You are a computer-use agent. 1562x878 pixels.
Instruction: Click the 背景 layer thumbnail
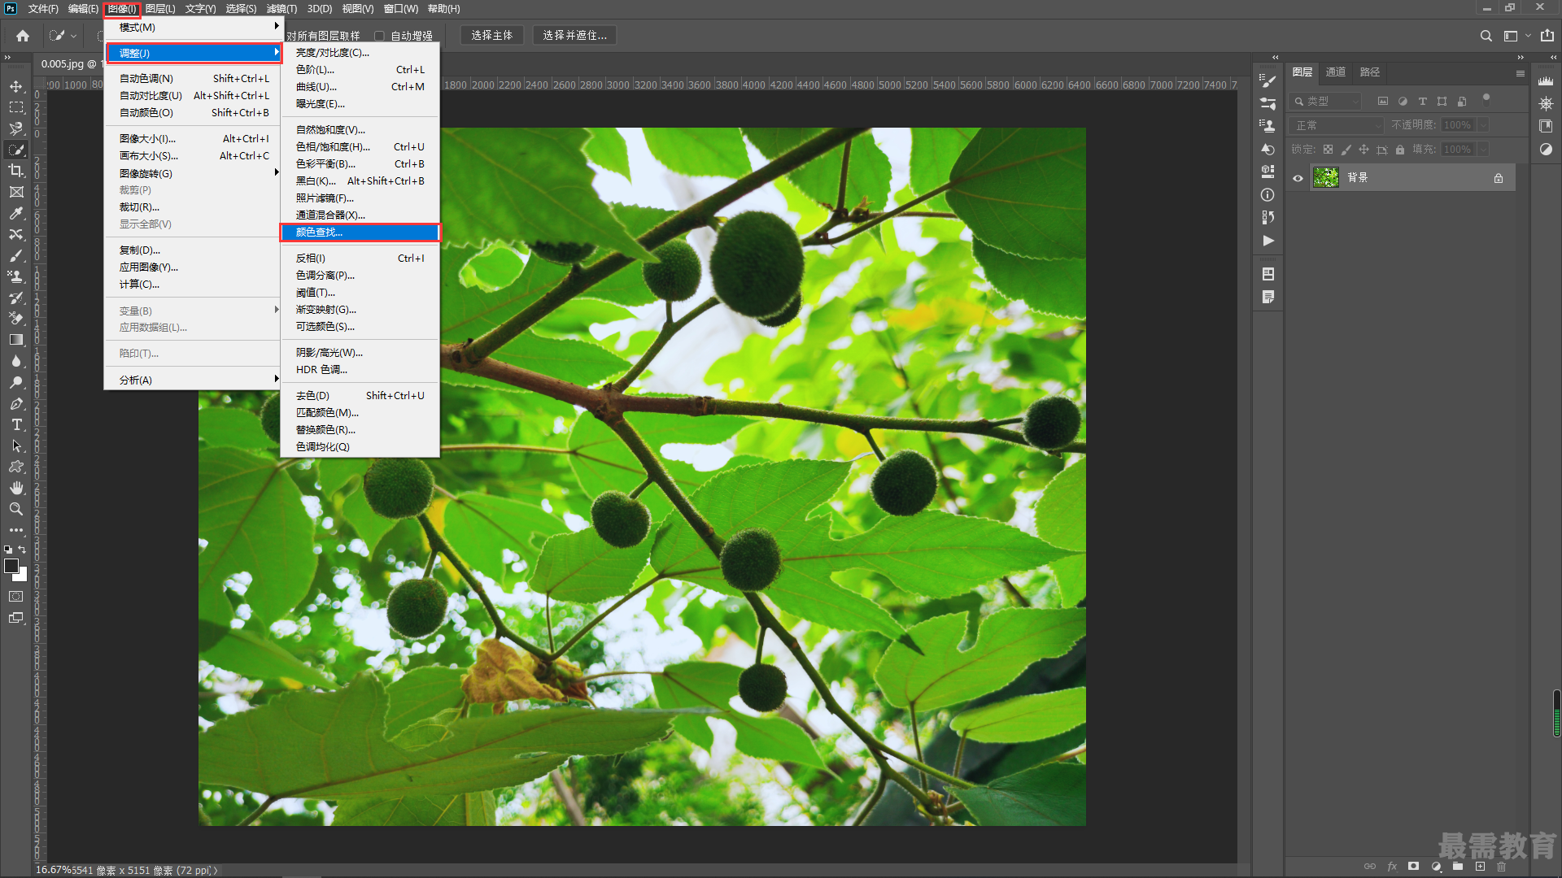(1326, 177)
